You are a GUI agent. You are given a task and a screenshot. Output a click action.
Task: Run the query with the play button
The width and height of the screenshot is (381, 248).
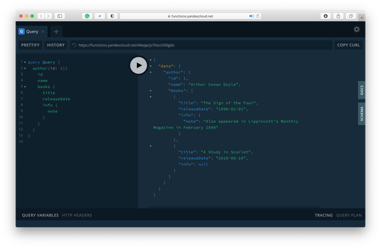138,65
